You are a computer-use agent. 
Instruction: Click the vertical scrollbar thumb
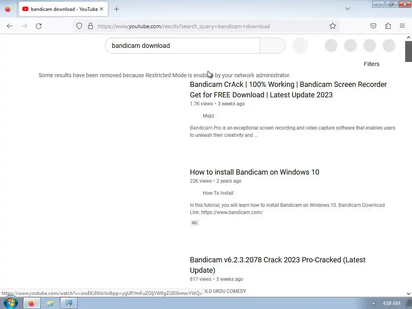(x=408, y=51)
